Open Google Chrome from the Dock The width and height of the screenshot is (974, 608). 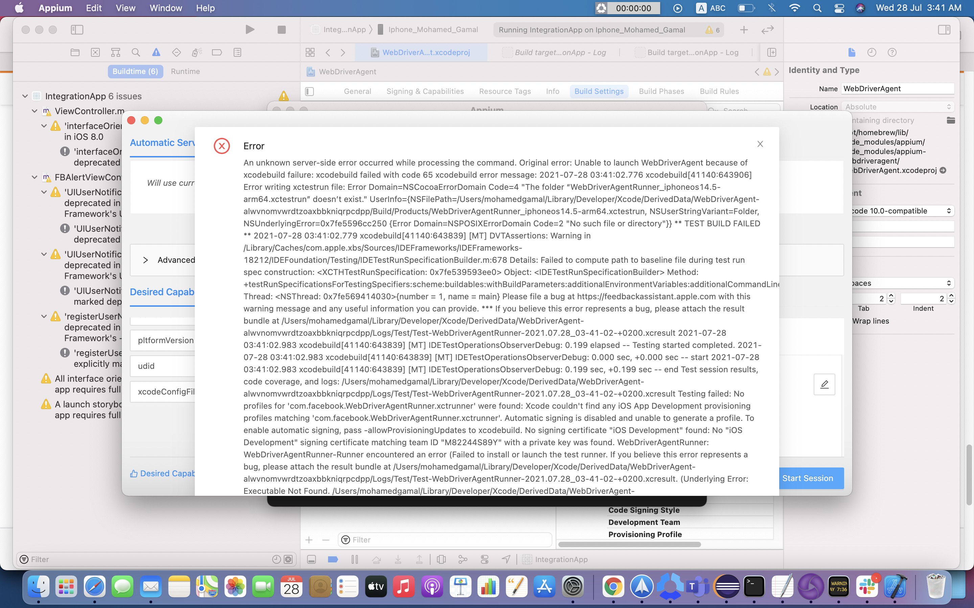pos(613,587)
